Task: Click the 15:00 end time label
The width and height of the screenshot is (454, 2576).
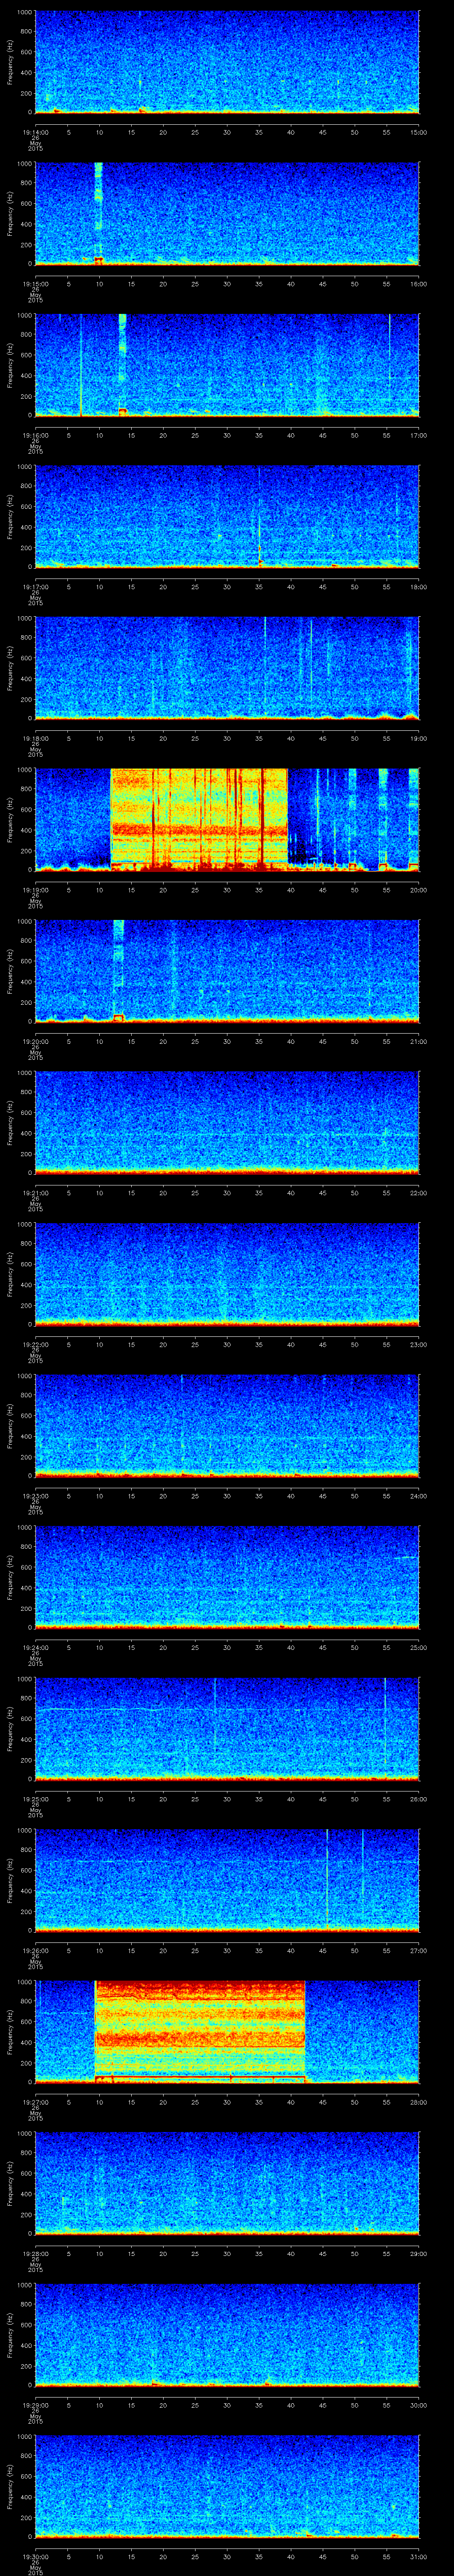Action: 419,132
